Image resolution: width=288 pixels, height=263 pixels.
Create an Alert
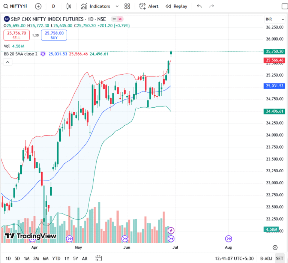pyautogui.click(x=148, y=6)
